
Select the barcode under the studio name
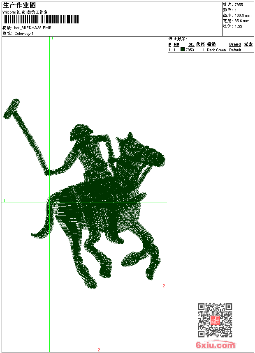[41, 19]
